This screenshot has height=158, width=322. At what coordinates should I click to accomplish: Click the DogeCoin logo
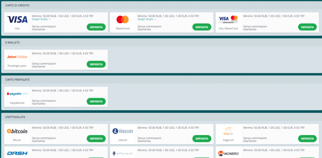pyautogui.click(x=228, y=131)
